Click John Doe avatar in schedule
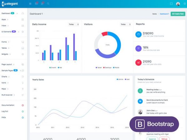 tap(140, 112)
